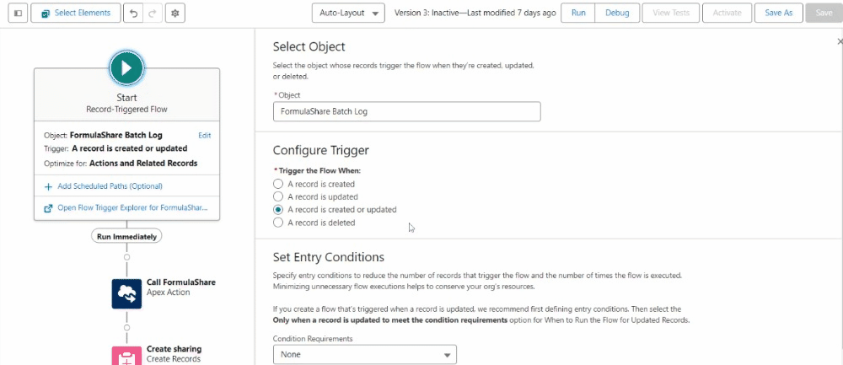Screen dimensions: 843x365
Task: Run the flow
Action: (x=578, y=13)
